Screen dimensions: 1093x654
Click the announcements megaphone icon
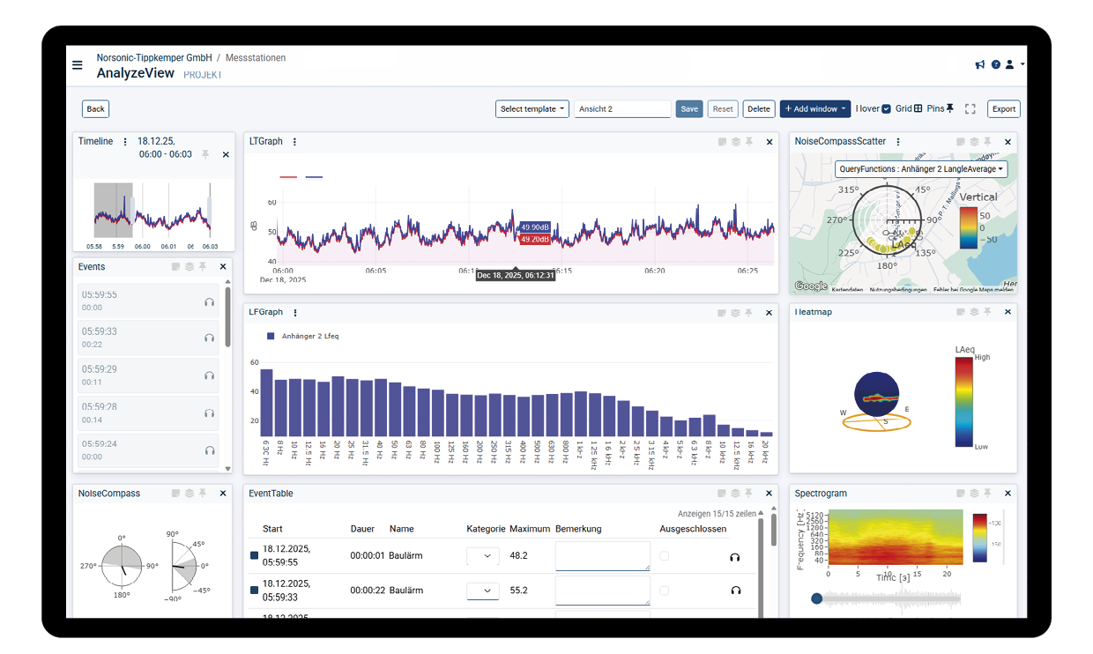(979, 64)
